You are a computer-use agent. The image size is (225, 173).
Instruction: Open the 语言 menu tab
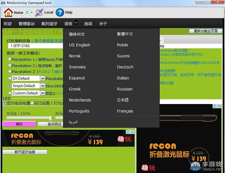pos(68,24)
